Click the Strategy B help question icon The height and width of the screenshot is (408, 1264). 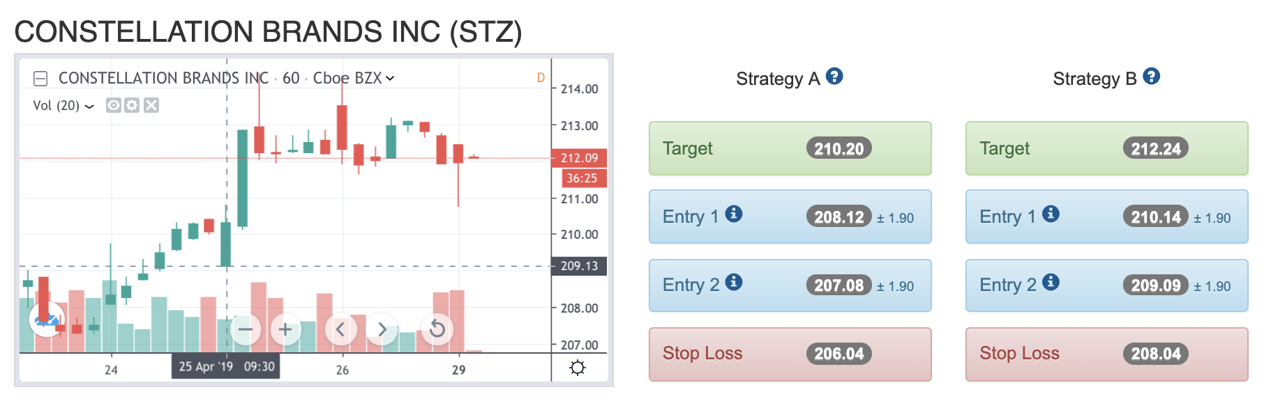1152,77
